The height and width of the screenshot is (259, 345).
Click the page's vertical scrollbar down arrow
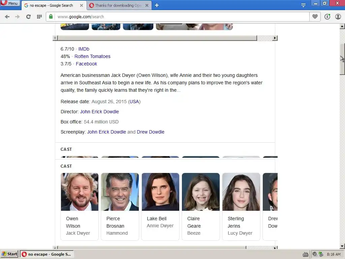(x=342, y=246)
